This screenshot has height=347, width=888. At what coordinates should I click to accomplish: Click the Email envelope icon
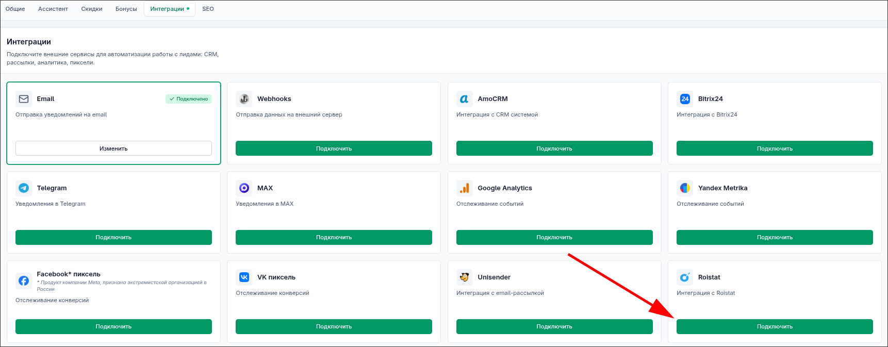[24, 99]
